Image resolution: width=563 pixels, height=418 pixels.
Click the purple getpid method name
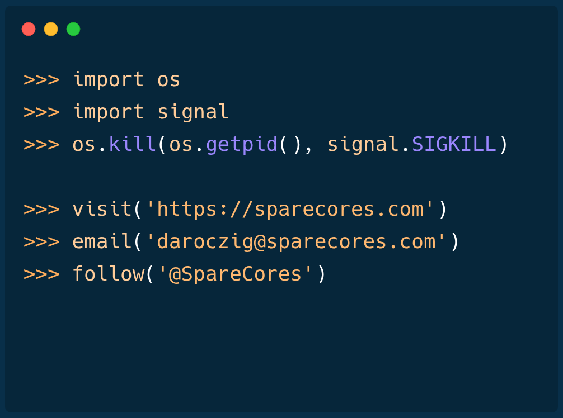coord(242,144)
